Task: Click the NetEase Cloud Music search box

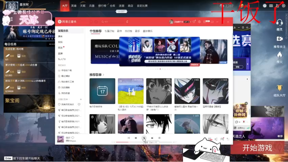Action: pyautogui.click(x=113, y=22)
